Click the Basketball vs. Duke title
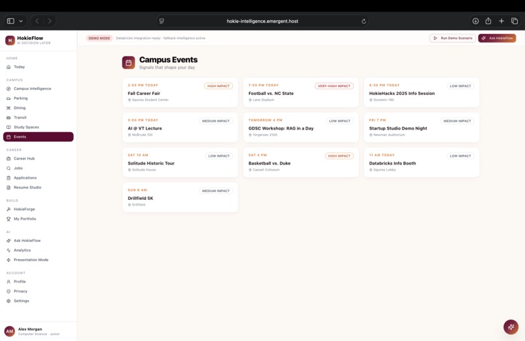The width and height of the screenshot is (525, 341). pyautogui.click(x=270, y=163)
